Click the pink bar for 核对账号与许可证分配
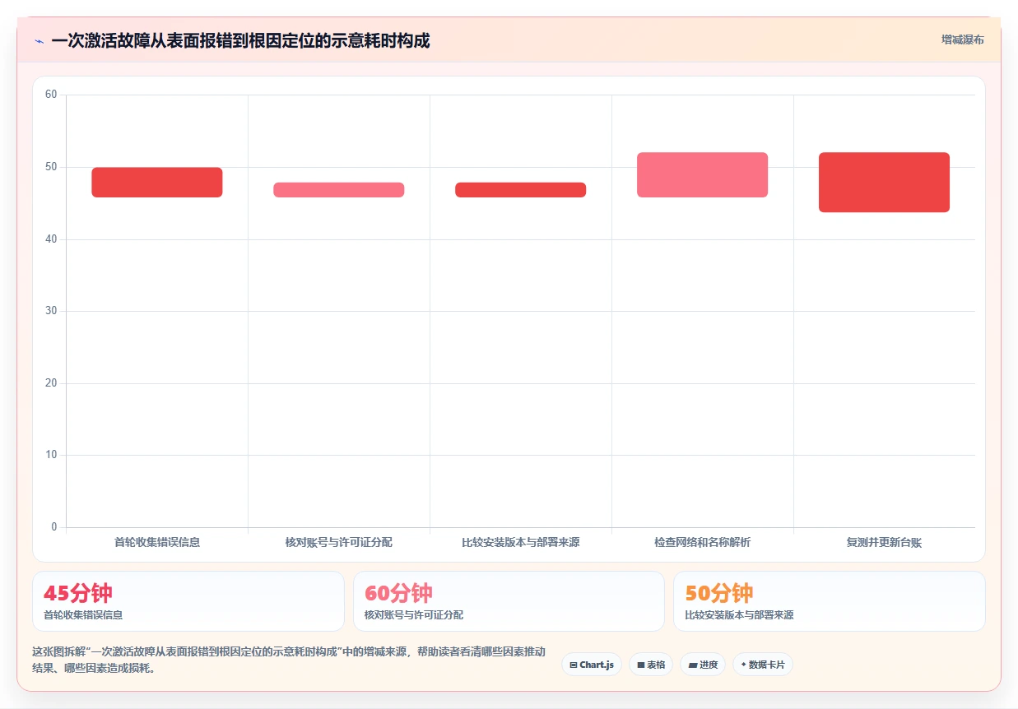1018x709 pixels. click(x=339, y=190)
